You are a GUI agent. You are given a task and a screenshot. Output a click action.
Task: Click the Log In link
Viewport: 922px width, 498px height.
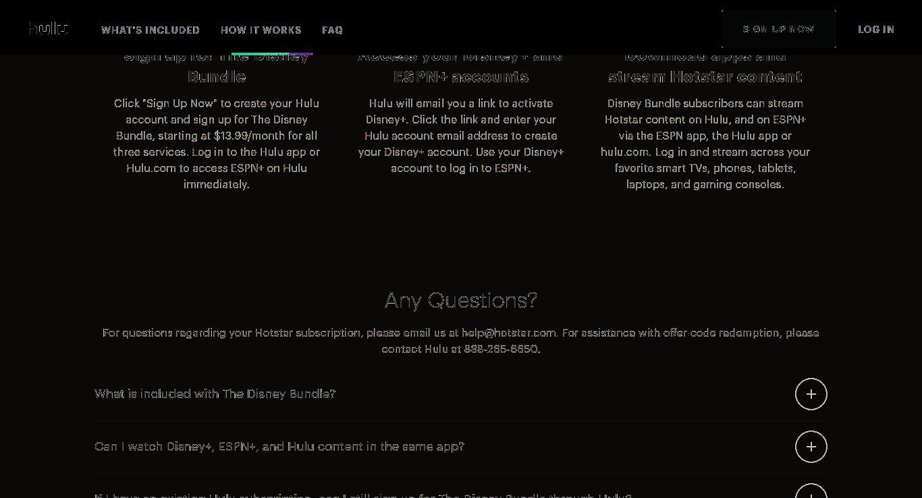tap(876, 29)
